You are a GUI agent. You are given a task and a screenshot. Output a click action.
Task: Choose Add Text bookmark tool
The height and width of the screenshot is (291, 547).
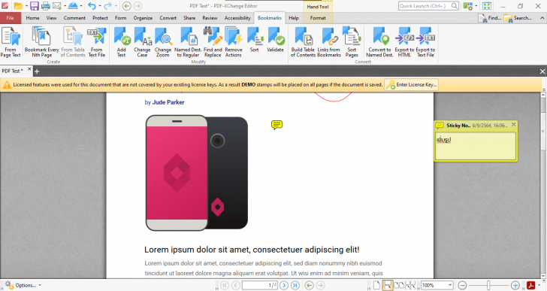tap(122, 42)
